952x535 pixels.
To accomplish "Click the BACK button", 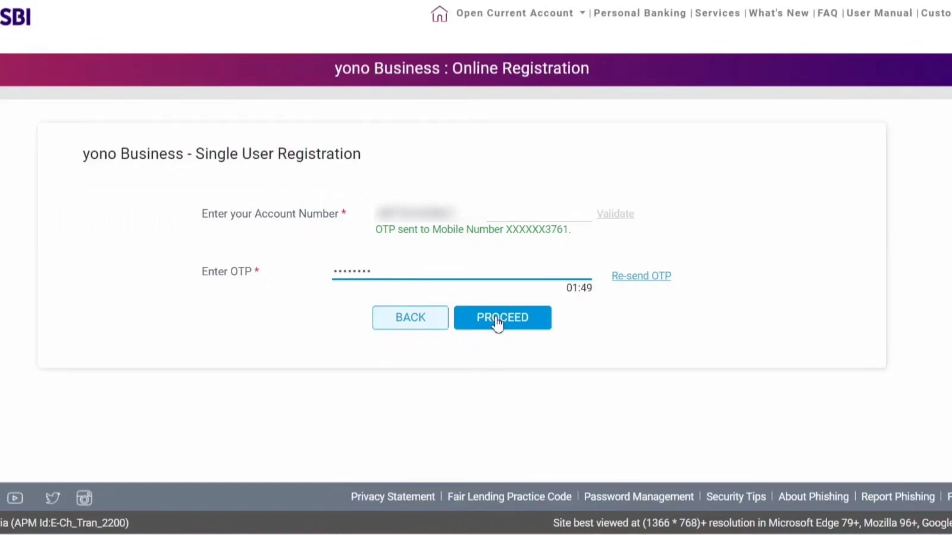I will [411, 317].
